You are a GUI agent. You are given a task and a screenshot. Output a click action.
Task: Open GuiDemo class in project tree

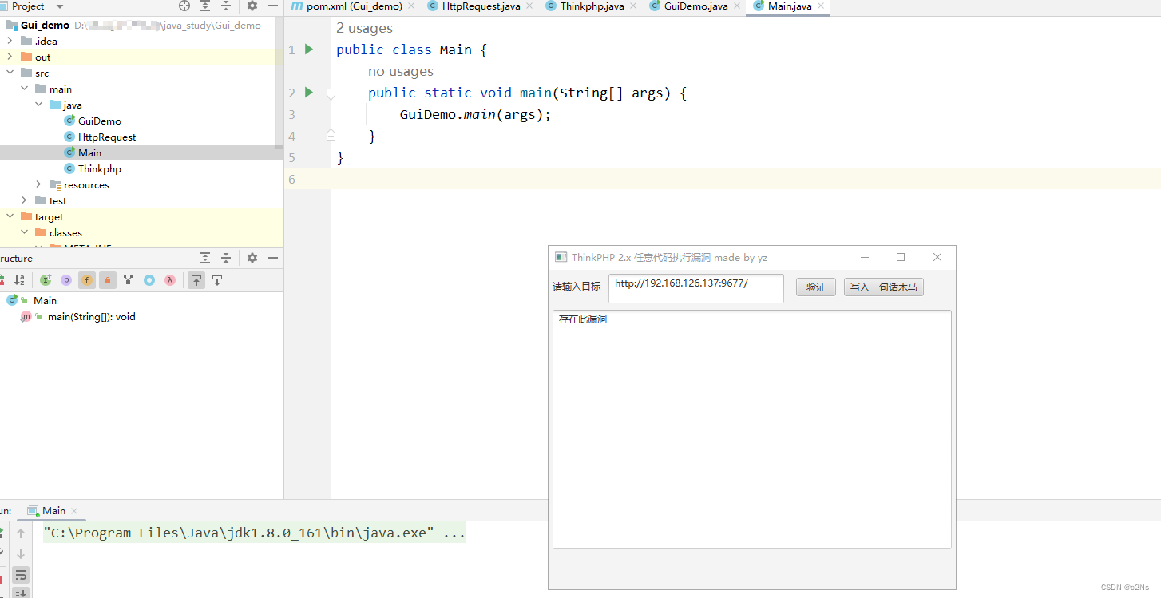click(100, 121)
